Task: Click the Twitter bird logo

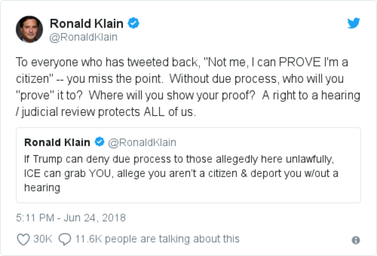Action: click(x=354, y=24)
